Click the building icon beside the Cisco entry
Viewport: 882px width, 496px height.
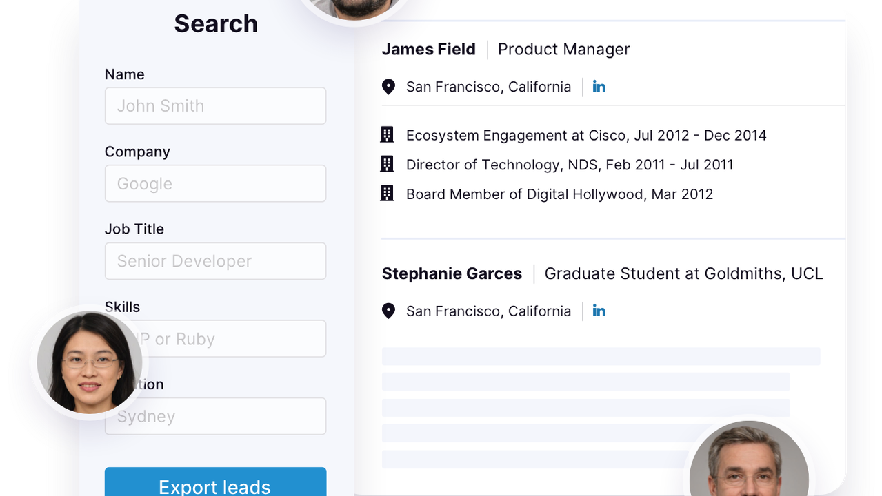[388, 134]
